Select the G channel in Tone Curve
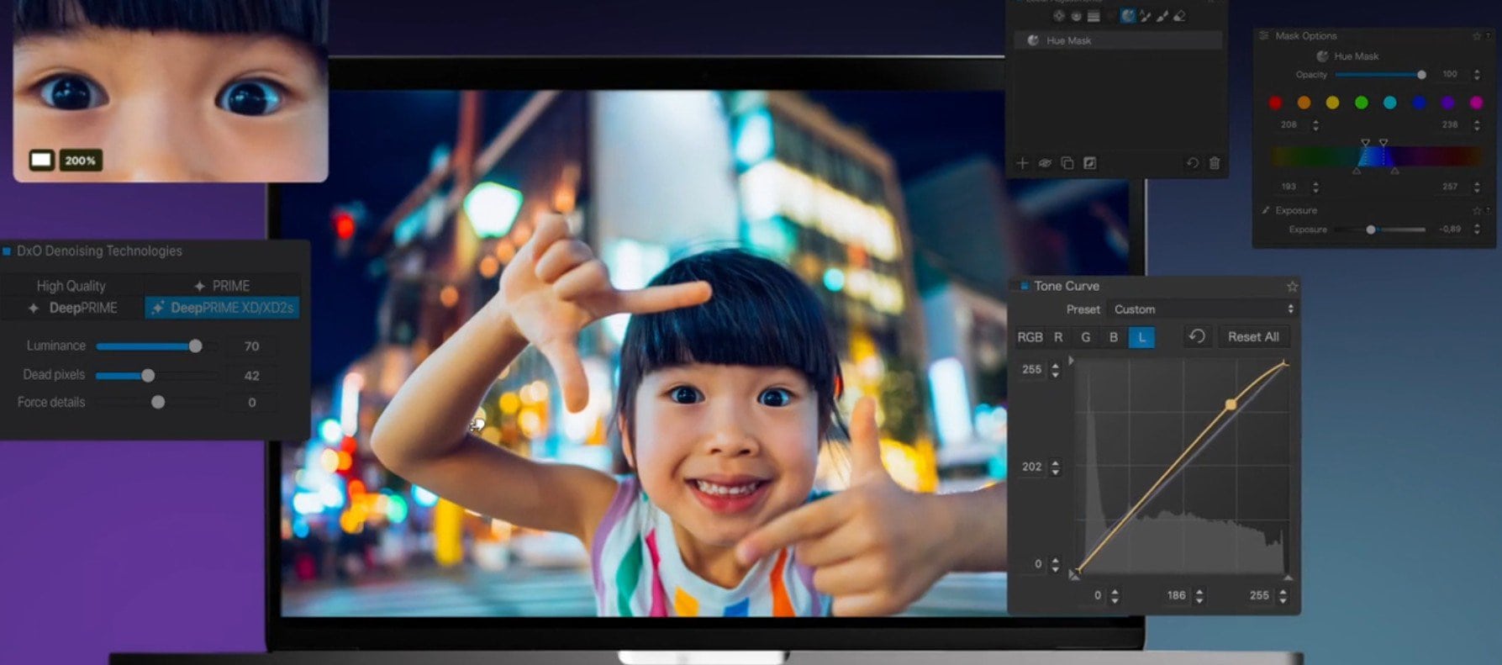Image resolution: width=1502 pixels, height=665 pixels. (x=1086, y=337)
